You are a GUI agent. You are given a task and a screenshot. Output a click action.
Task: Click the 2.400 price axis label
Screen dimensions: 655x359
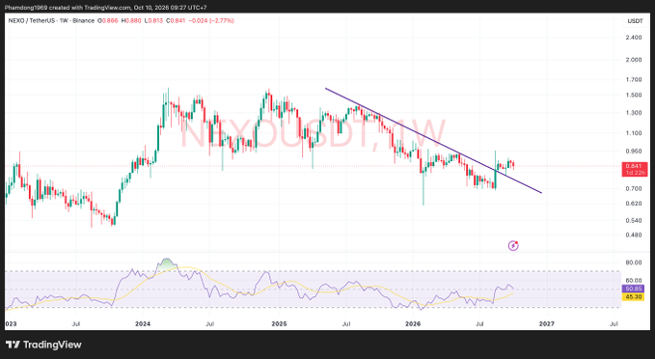point(634,38)
